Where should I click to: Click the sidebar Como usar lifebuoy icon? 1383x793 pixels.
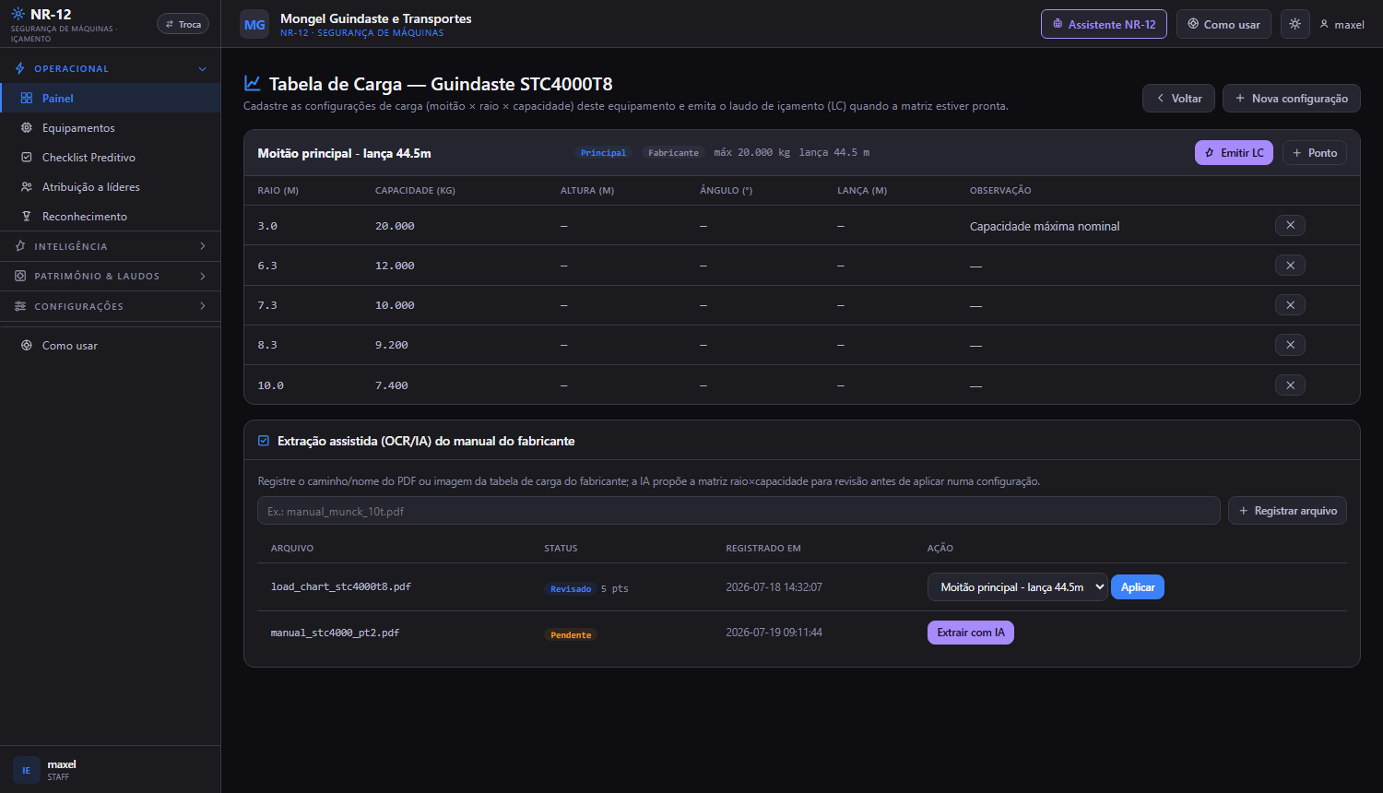pyautogui.click(x=27, y=345)
